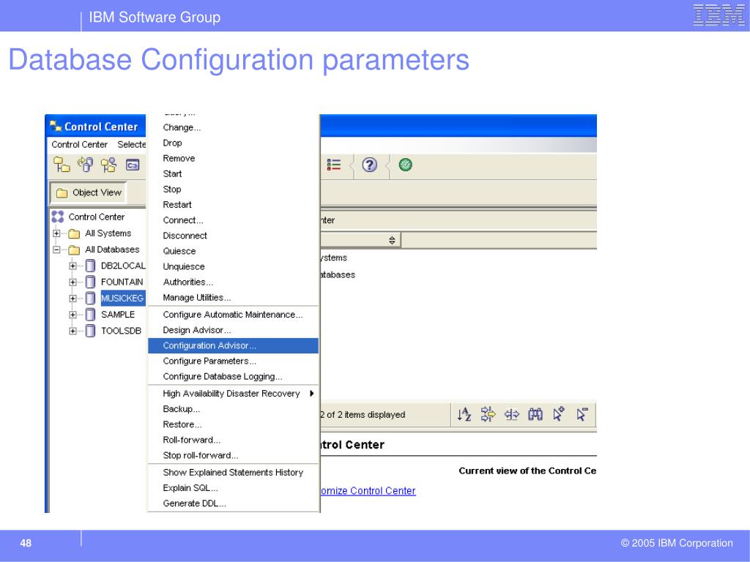750x562 pixels.
Task: Expand the MUSICKEG database node
Action: click(73, 299)
